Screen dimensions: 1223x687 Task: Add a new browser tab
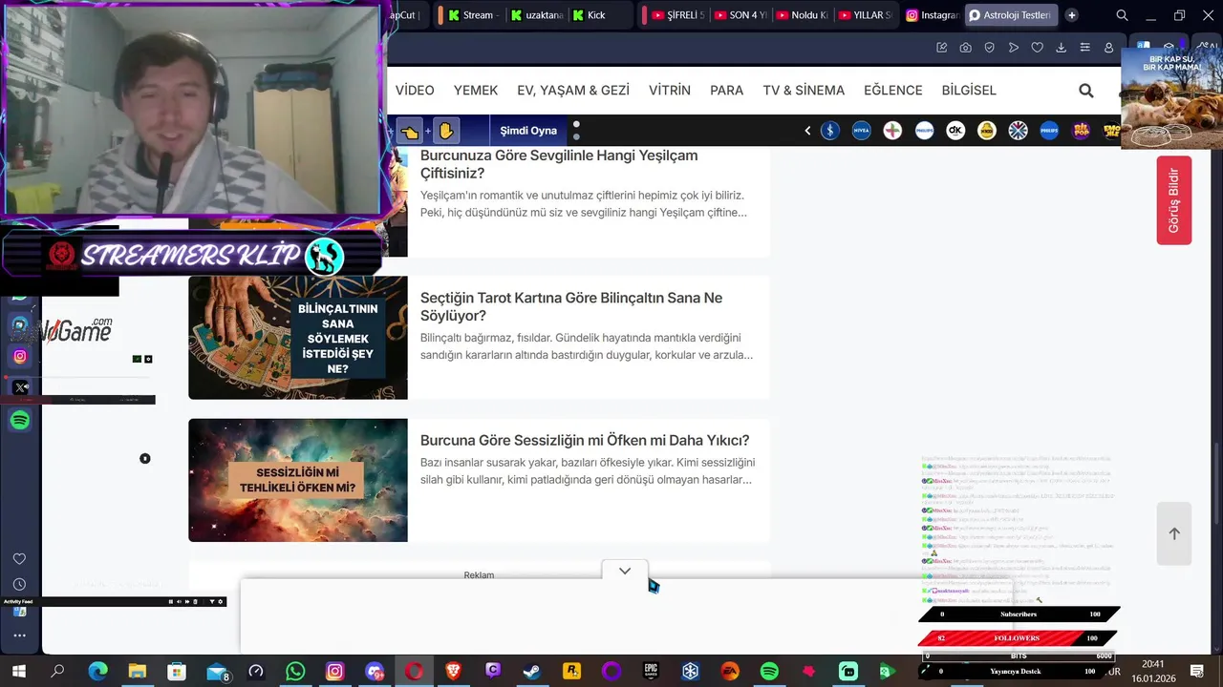1072,15
